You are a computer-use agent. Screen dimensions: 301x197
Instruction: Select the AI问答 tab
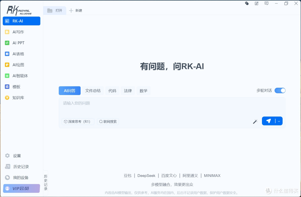coord(70,91)
